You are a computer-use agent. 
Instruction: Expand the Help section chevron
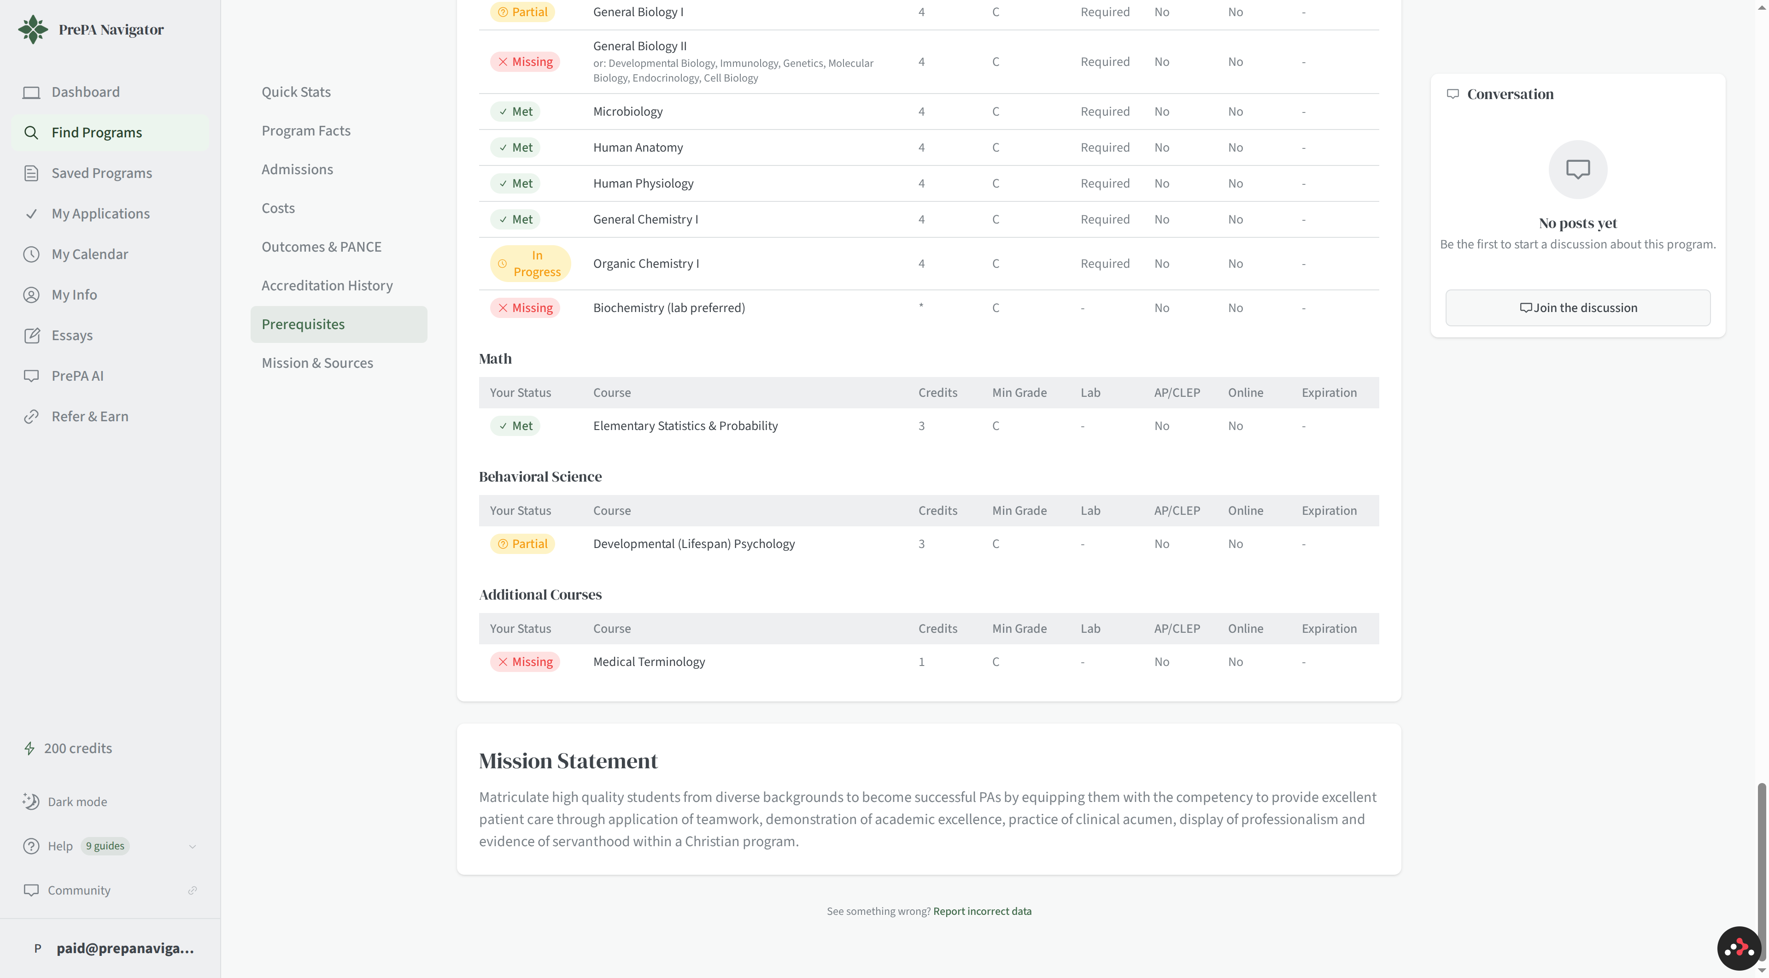(x=192, y=846)
